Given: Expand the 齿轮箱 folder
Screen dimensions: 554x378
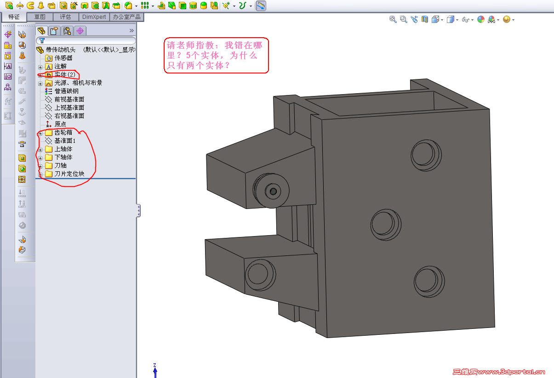Looking at the screenshot, I should point(40,133).
